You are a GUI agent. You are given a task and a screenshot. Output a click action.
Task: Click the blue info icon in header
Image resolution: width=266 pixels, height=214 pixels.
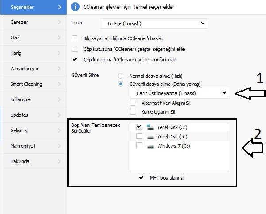75,7
